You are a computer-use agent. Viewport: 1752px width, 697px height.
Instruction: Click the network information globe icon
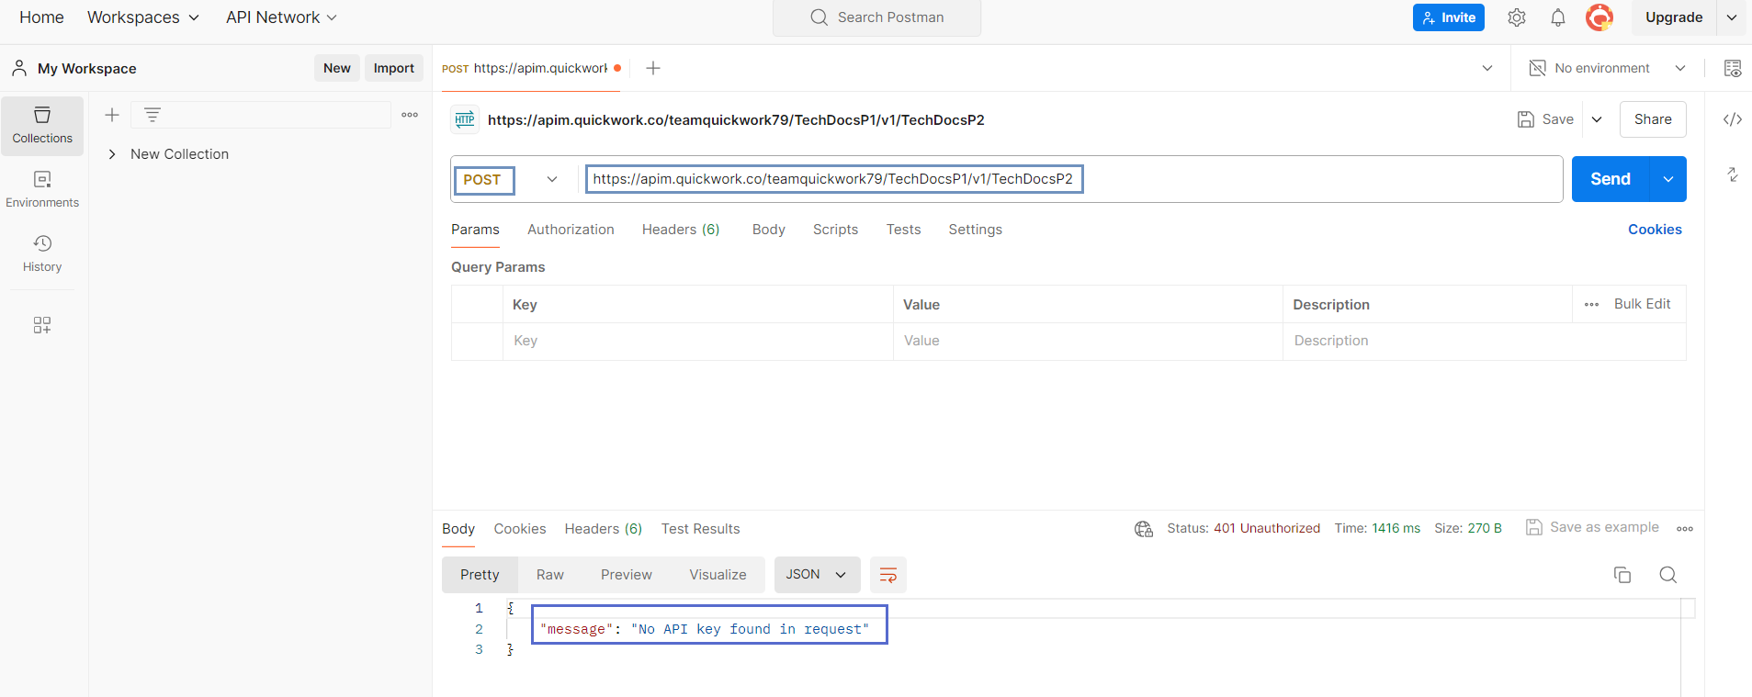point(1144,529)
